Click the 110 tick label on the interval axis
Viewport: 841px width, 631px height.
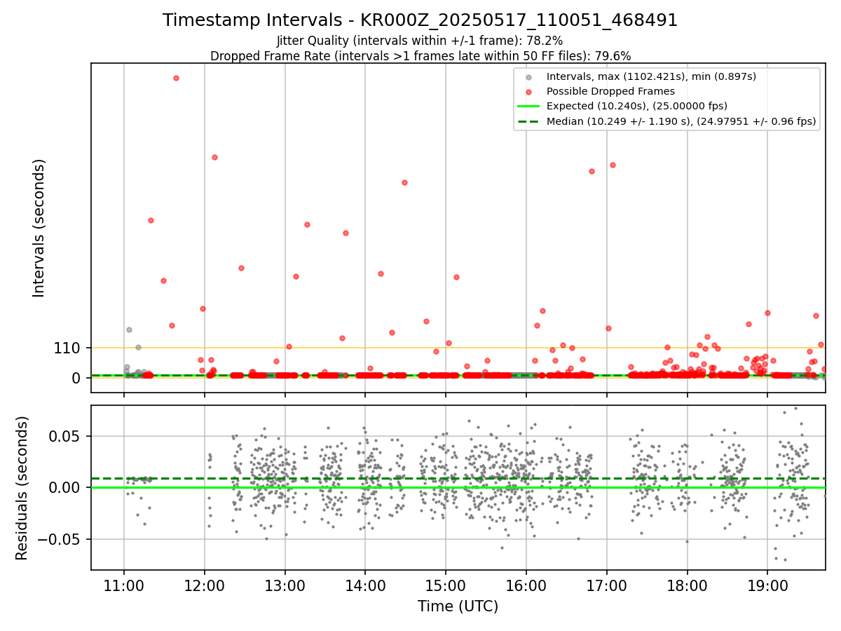pos(67,348)
